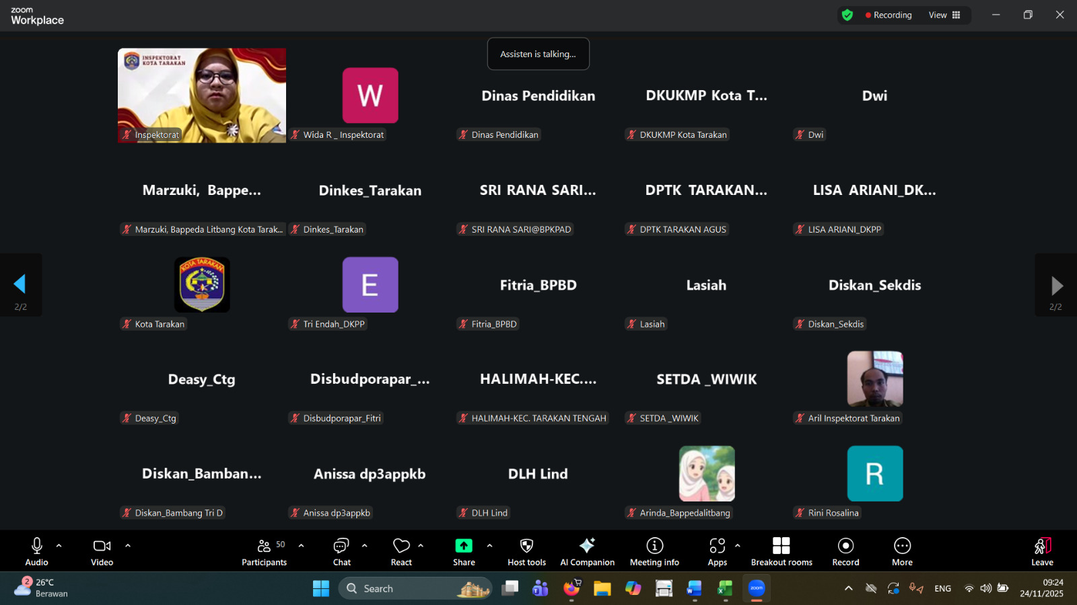This screenshot has width=1077, height=605.
Task: Open the Participants list
Action: pyautogui.click(x=264, y=551)
